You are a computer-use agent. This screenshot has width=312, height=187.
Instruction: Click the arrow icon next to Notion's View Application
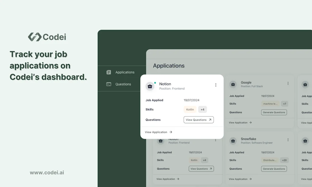click(171, 132)
